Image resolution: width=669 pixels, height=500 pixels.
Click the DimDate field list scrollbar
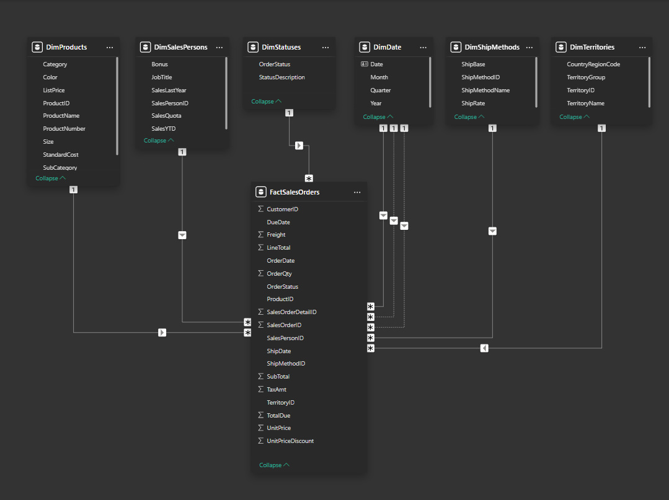pos(430,82)
